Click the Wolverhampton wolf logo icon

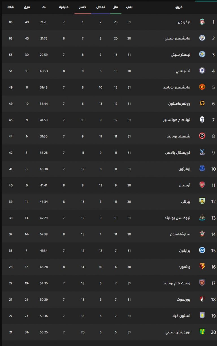202,104
